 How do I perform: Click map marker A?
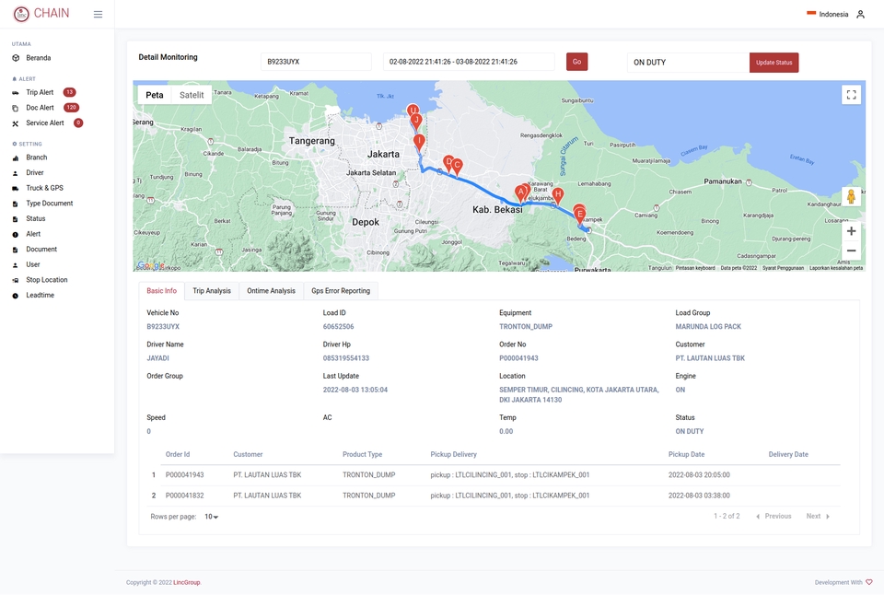(521, 194)
